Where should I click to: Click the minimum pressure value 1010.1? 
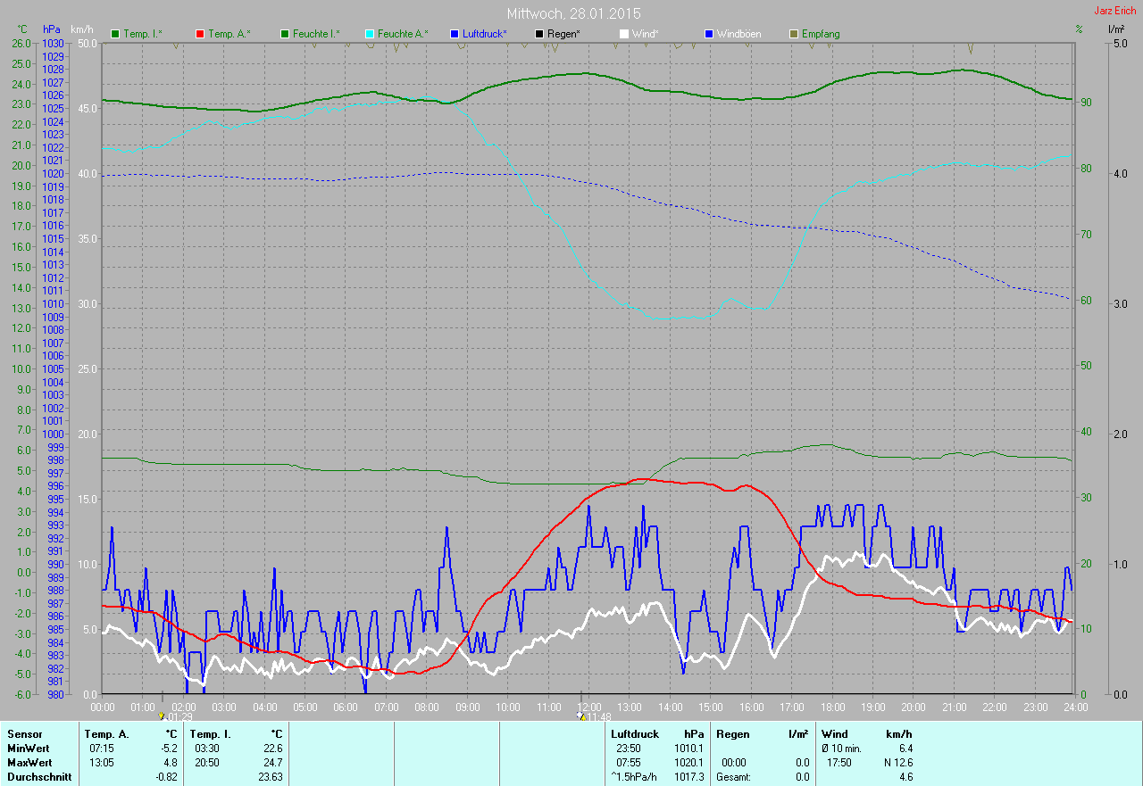pyautogui.click(x=688, y=749)
